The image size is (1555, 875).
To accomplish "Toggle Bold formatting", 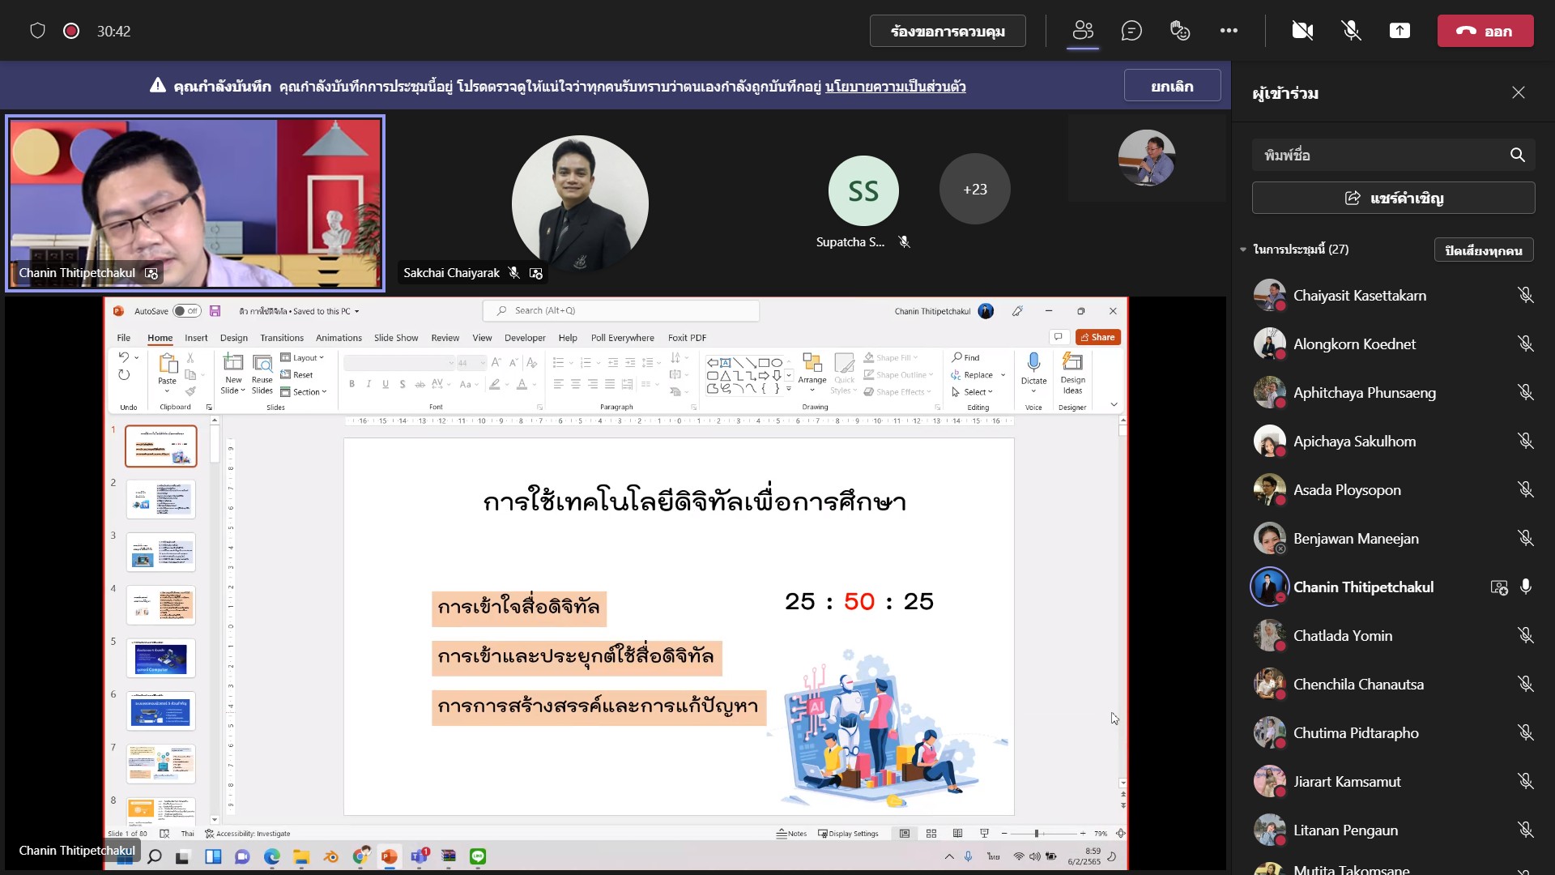I will 351,384.
